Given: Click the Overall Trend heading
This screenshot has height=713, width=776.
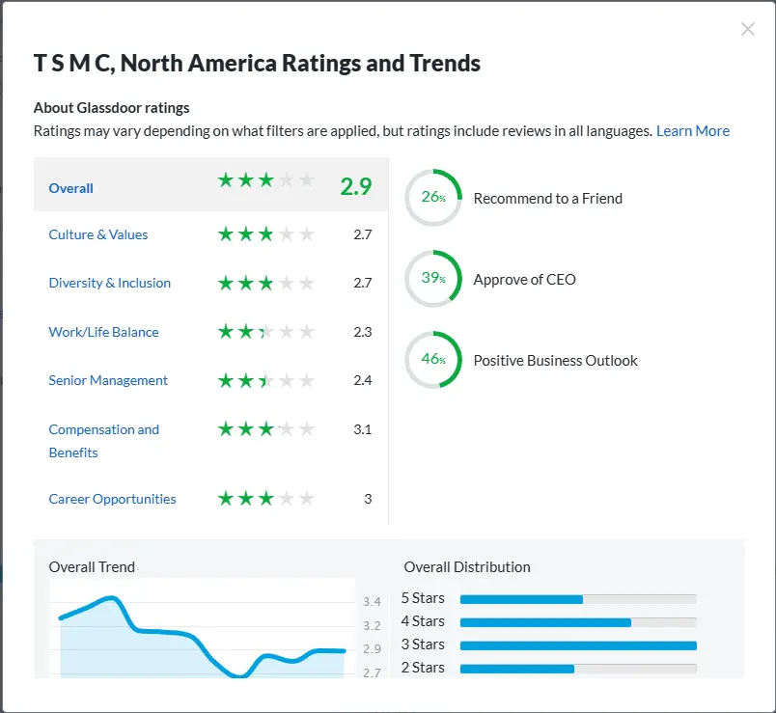Looking at the screenshot, I should (x=92, y=567).
